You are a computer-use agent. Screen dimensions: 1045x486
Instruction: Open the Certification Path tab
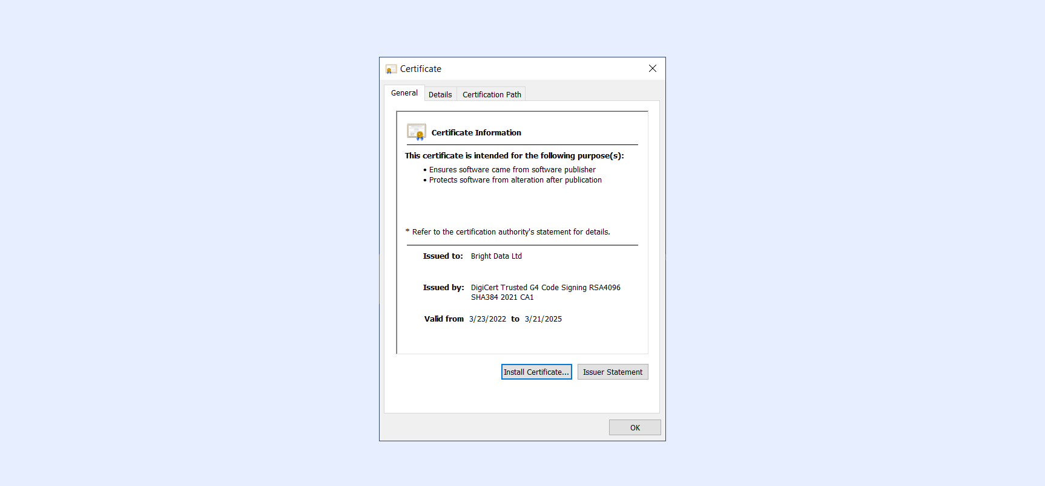492,94
